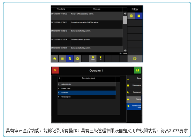The image size is (195, 140).
Task: Open the audit log document icon
Action: click(x=70, y=59)
